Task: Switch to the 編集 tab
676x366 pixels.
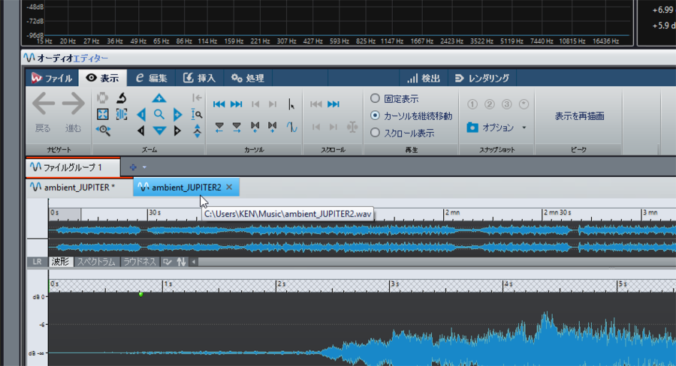Action: (152, 78)
